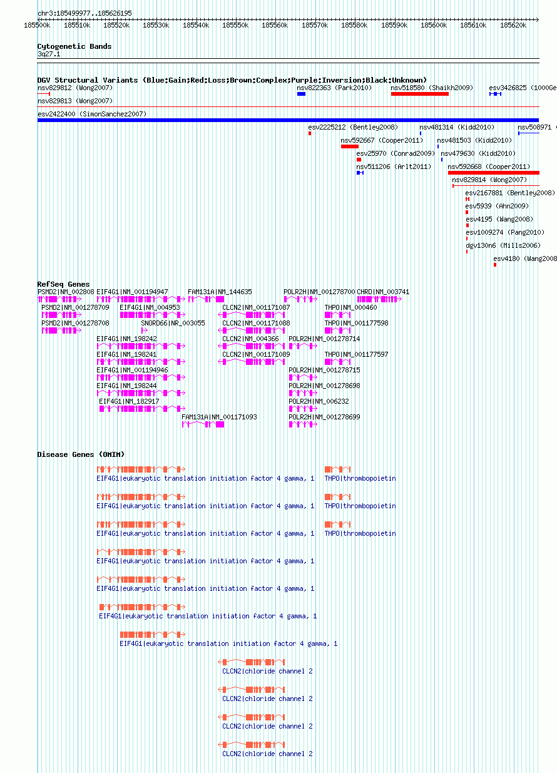Open transcript PSMD2|NM_001278709
557x773 pixels.
[75, 308]
